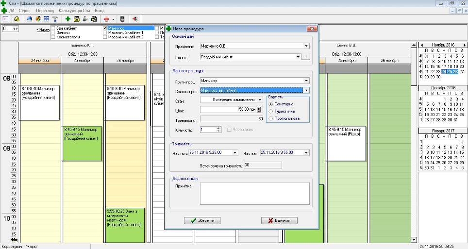Image resolution: width=468 pixels, height=249 pixels.
Task: Click inside the Примітка text area
Action: (254, 194)
